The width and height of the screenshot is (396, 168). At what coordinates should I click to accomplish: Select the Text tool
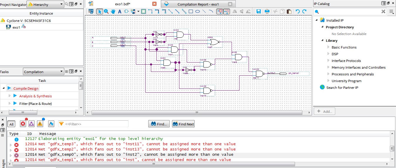coord(120,12)
